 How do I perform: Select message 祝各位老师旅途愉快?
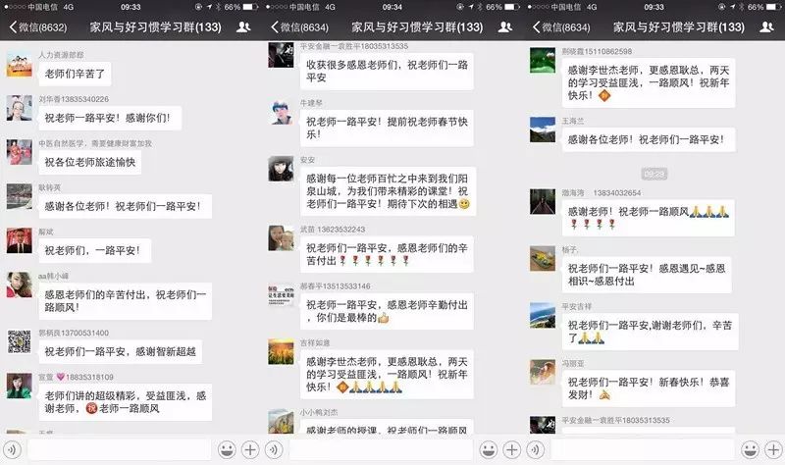(x=90, y=162)
